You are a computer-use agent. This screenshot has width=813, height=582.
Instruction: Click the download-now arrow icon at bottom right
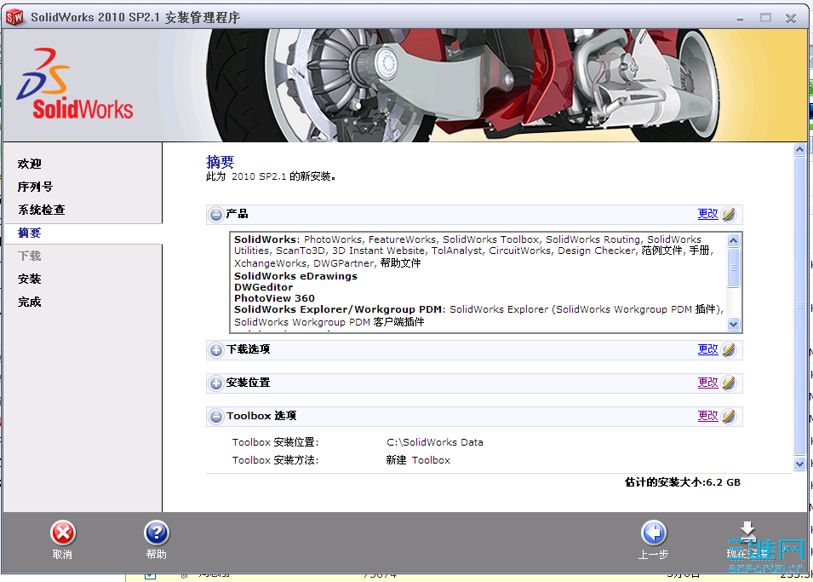coord(747,531)
